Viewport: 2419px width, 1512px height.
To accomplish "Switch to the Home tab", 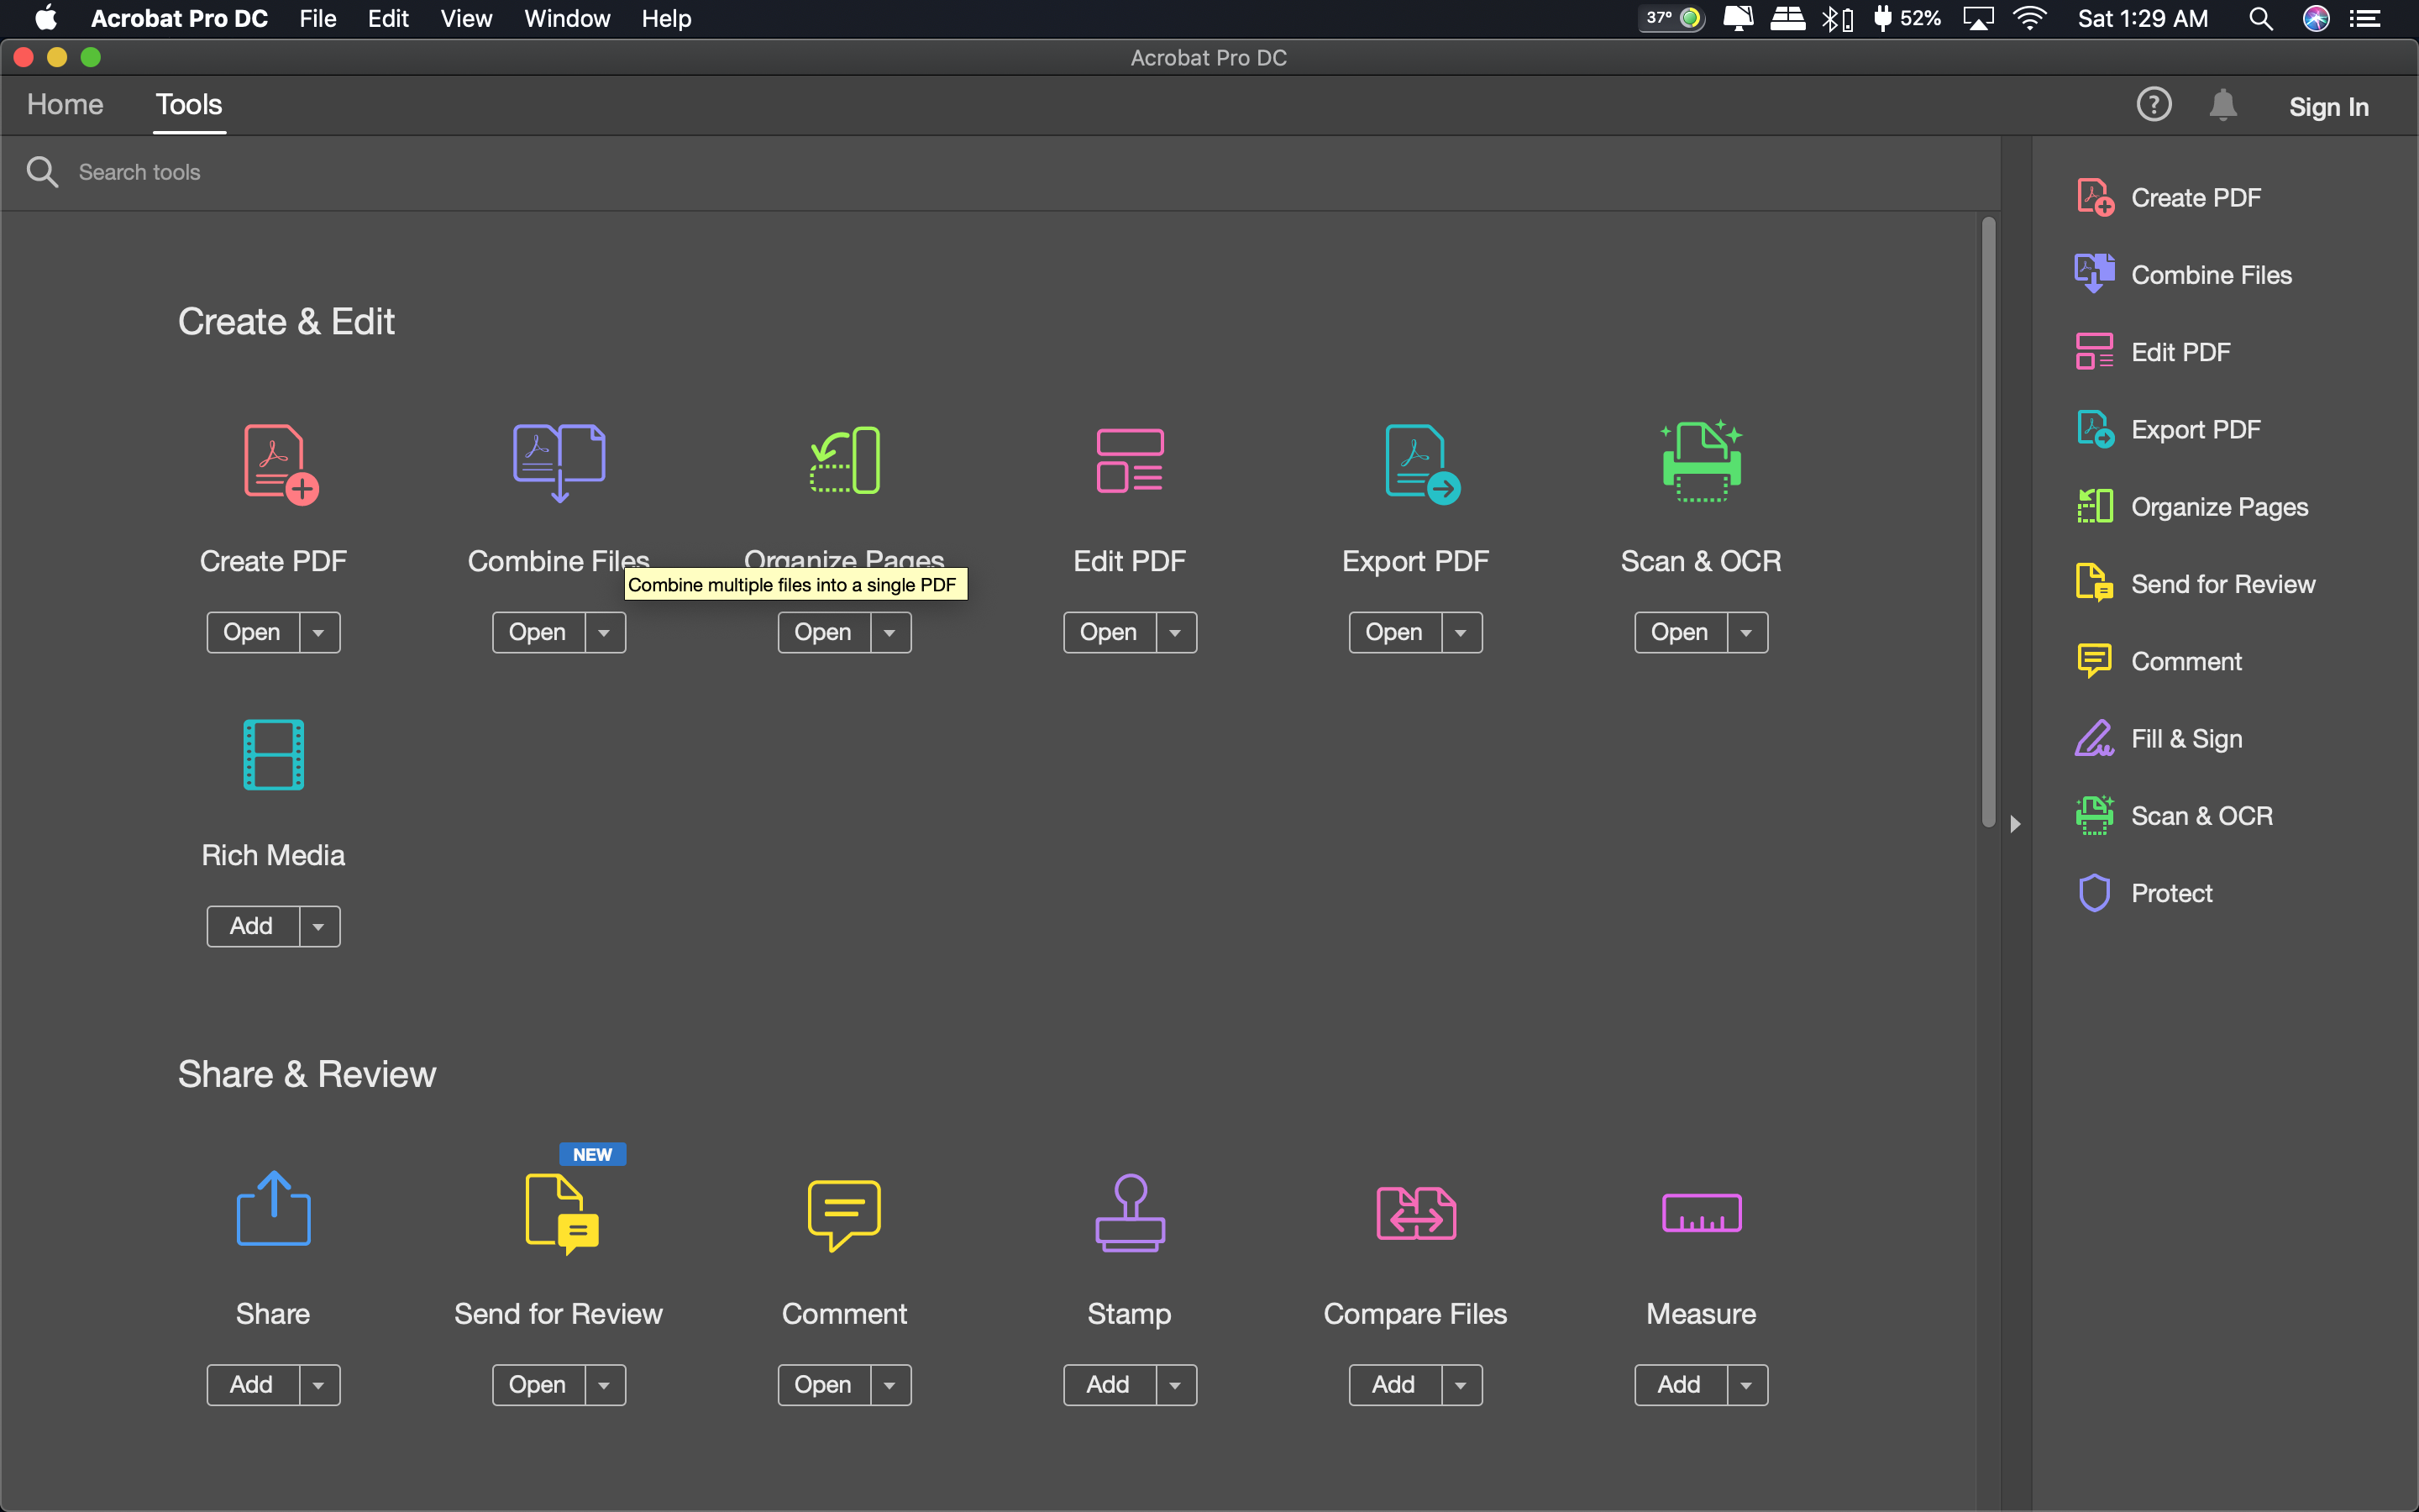I will coord(65,104).
